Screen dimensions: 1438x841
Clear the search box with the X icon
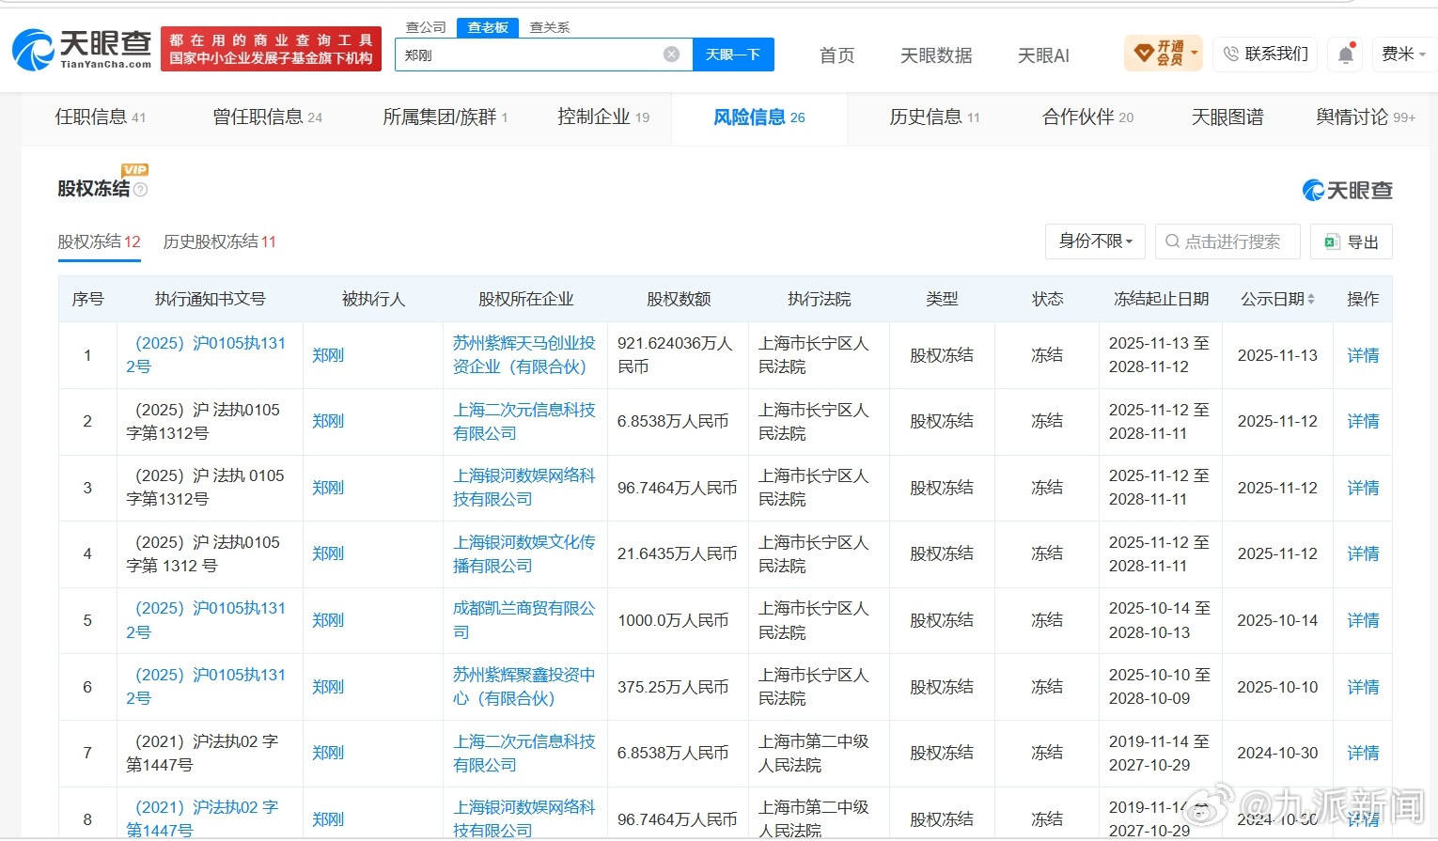[x=671, y=55]
